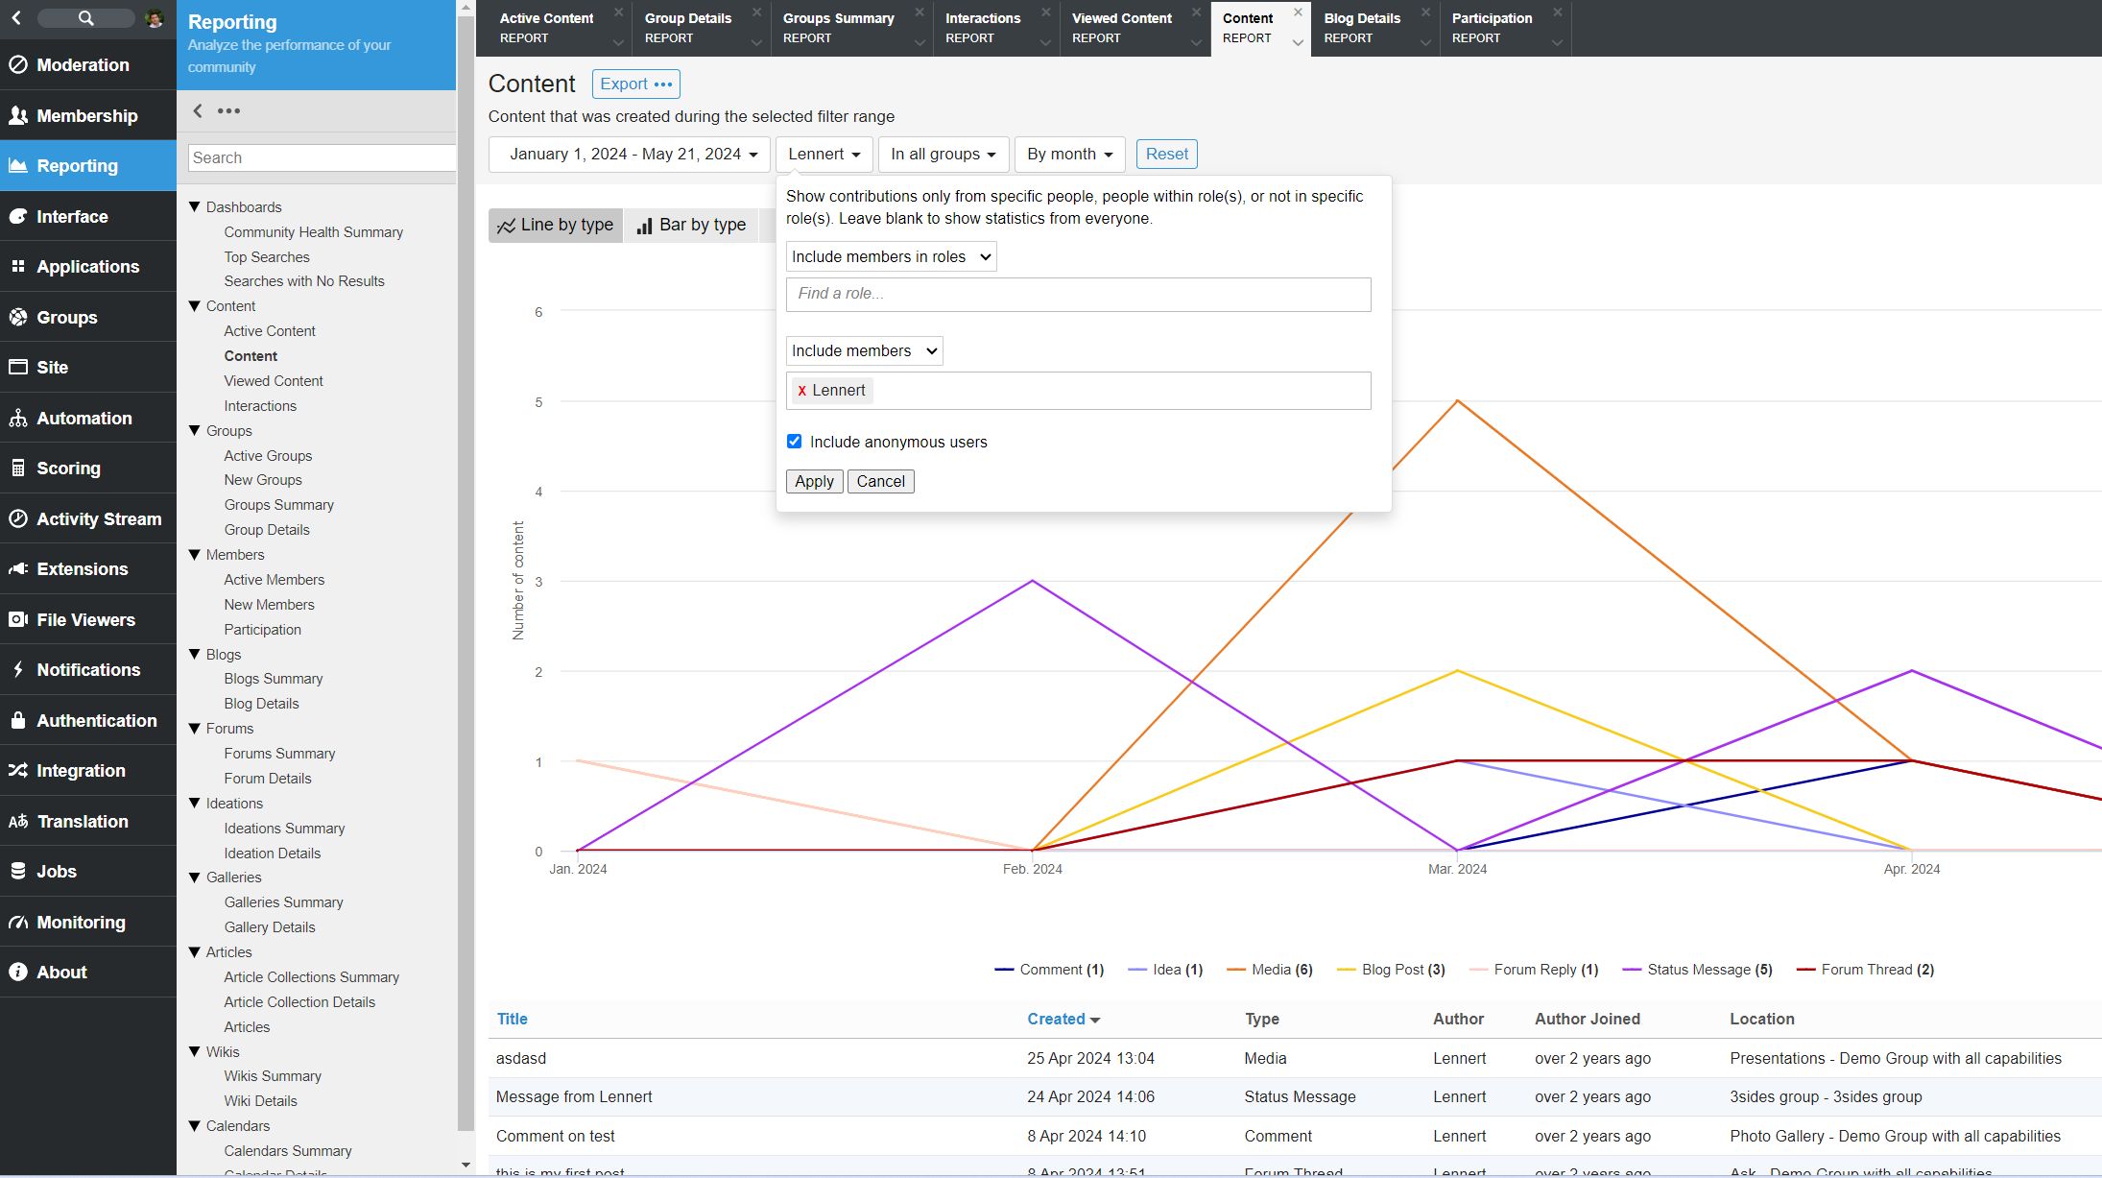Click the Interface palette icon
2102x1178 pixels.
18,216
